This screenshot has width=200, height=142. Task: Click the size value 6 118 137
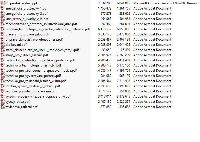[x=105, y=29]
